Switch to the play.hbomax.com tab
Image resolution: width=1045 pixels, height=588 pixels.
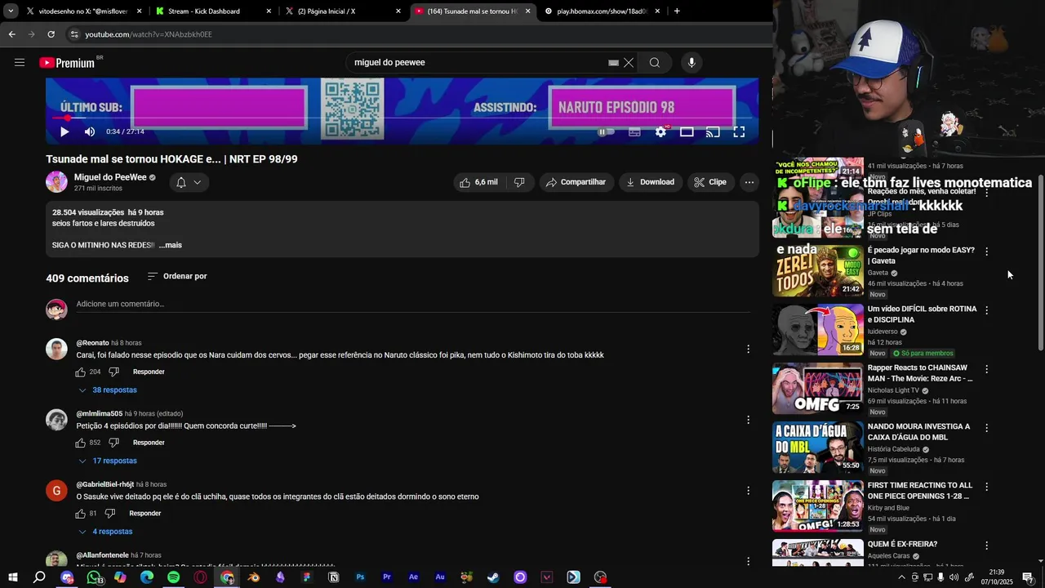coord(603,11)
